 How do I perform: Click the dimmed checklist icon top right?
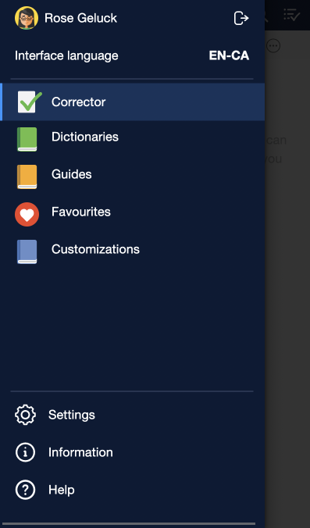tap(291, 15)
